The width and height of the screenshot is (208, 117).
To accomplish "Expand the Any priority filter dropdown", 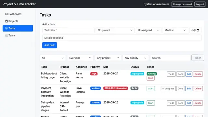I will point(136,58).
